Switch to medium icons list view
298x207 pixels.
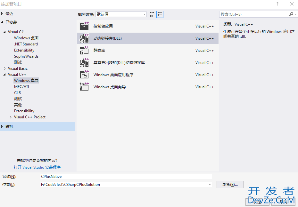[x=160, y=14]
